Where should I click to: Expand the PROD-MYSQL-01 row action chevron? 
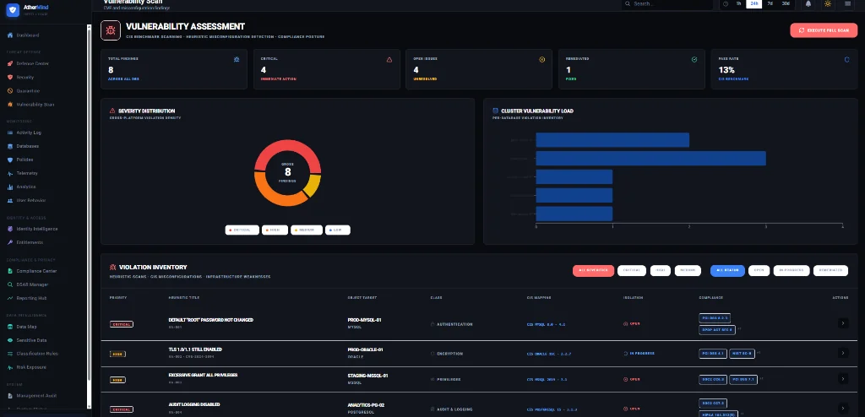843,324
